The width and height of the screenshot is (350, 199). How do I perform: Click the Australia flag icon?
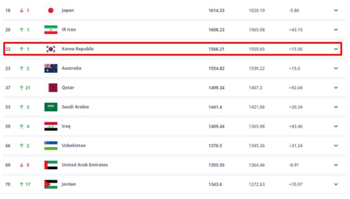coord(51,68)
